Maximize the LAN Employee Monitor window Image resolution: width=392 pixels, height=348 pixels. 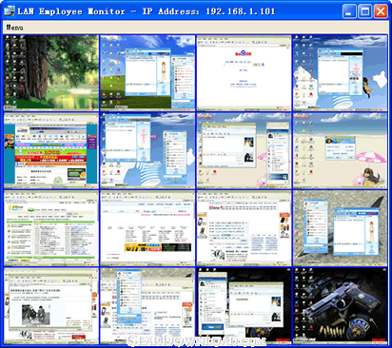pos(365,11)
